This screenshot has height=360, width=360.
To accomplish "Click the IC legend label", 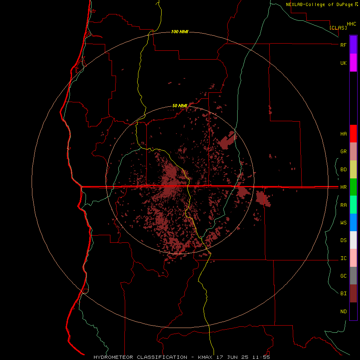I will 343,258.
